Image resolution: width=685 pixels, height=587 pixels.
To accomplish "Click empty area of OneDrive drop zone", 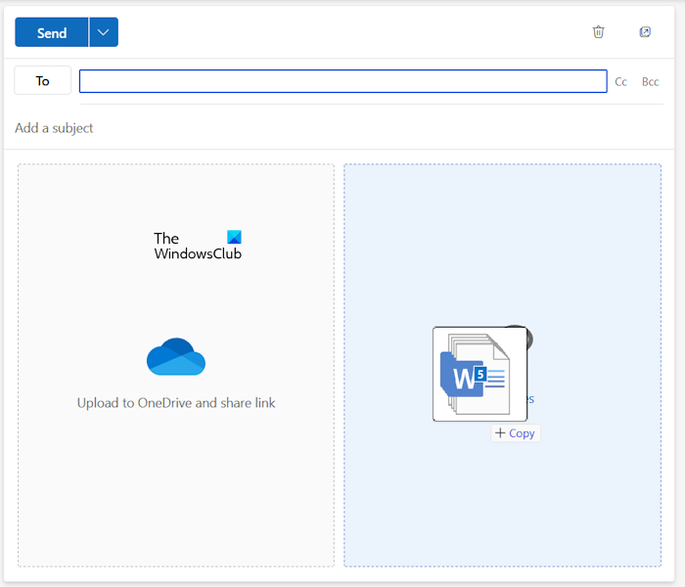I will tap(176, 489).
